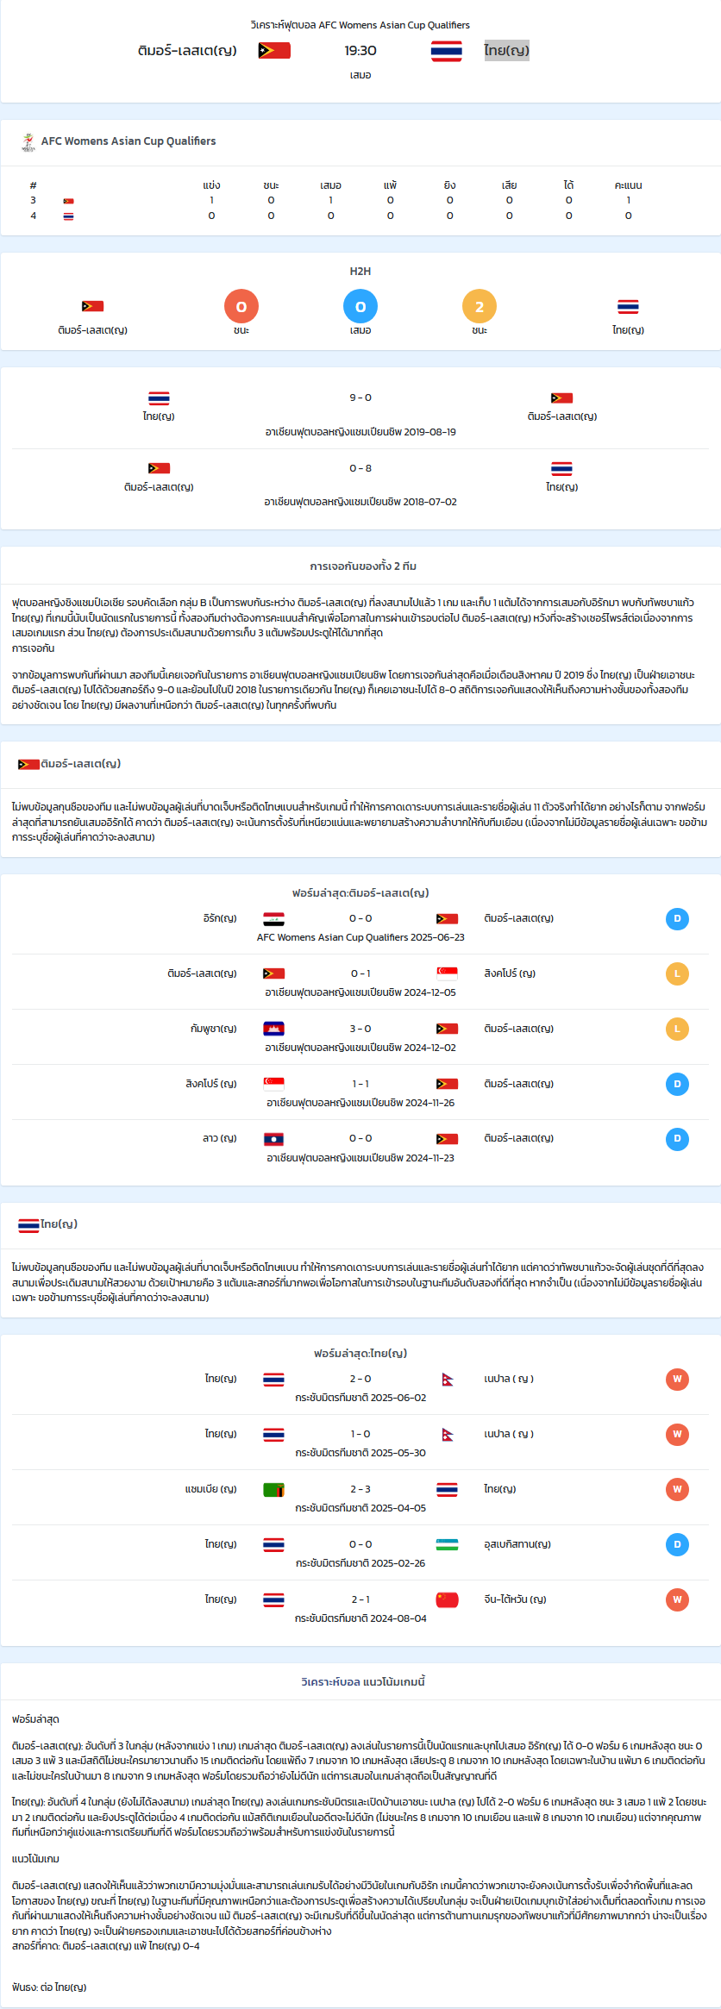Click the red 0 wins circle in H2H
This screenshot has height=2009, width=721.
tap(241, 307)
